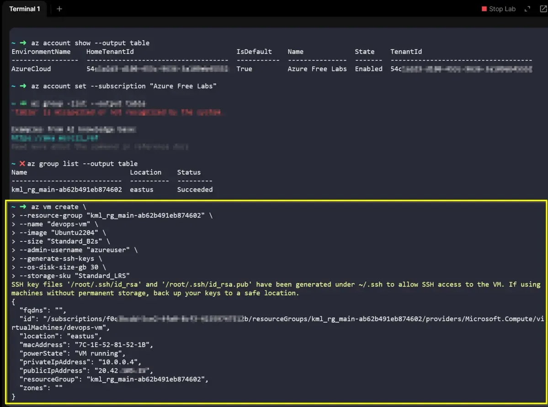
Task: Click the '"publicIpAddress"' JSON line
Action: click(x=86, y=370)
